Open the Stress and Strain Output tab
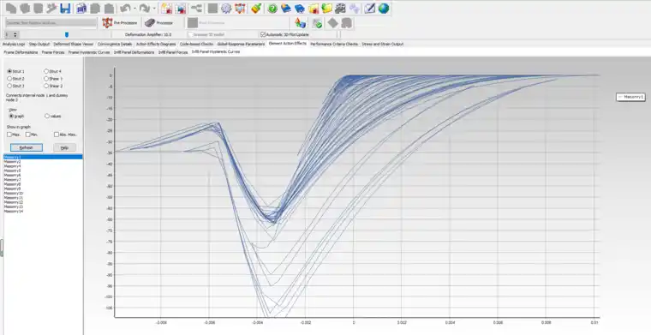651x335 pixels. (x=382, y=44)
